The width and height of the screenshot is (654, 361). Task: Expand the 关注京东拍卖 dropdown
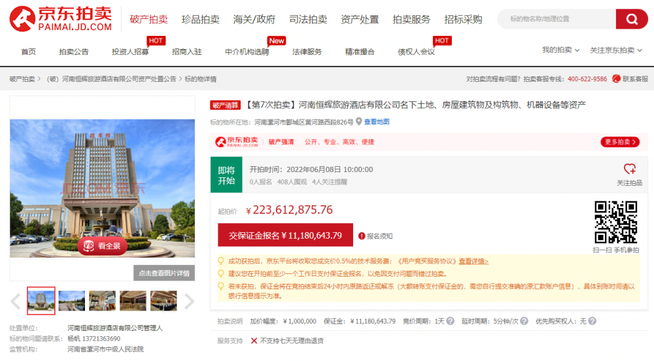(615, 50)
